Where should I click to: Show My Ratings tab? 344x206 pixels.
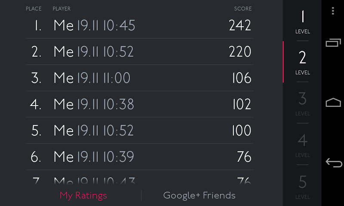(83, 196)
